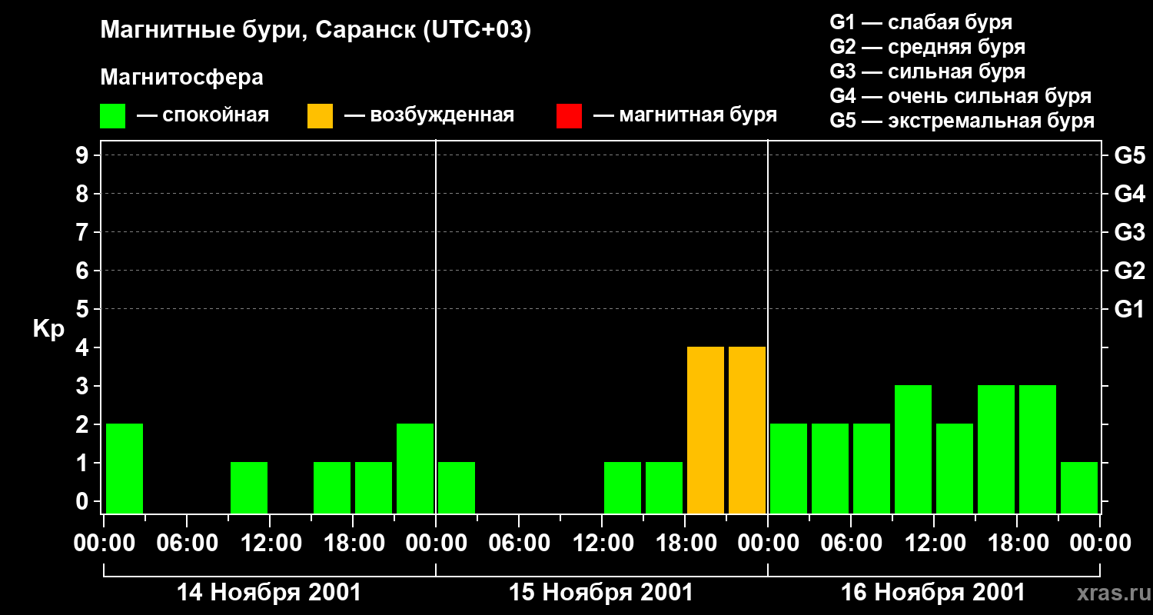
Task: Click the '15 Ноября 2001' date label
Action: (601, 593)
